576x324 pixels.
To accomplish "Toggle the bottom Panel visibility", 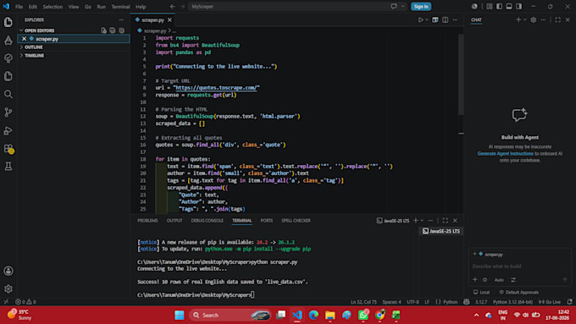I will point(509,6).
